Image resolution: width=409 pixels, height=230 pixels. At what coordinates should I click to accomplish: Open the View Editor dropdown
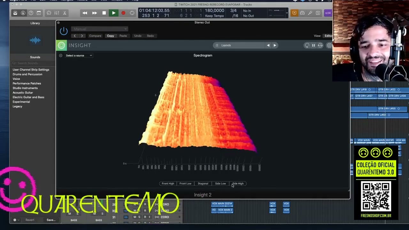coord(328,36)
